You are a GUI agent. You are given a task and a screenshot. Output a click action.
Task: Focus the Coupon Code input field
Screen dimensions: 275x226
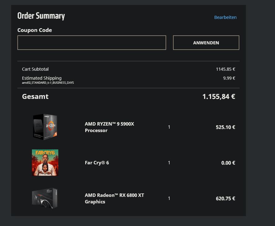tap(92, 43)
